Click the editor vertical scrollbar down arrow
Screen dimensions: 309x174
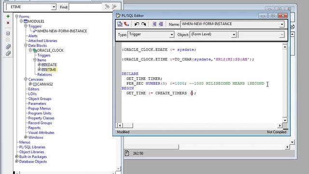click(x=285, y=120)
